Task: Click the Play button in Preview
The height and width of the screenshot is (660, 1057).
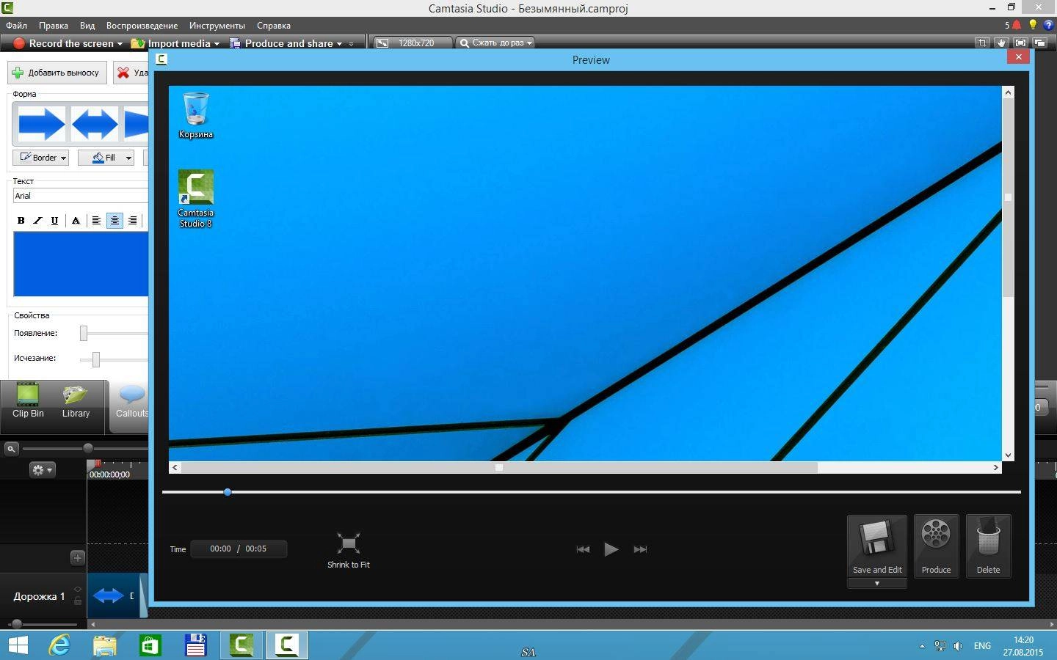Action: click(611, 549)
